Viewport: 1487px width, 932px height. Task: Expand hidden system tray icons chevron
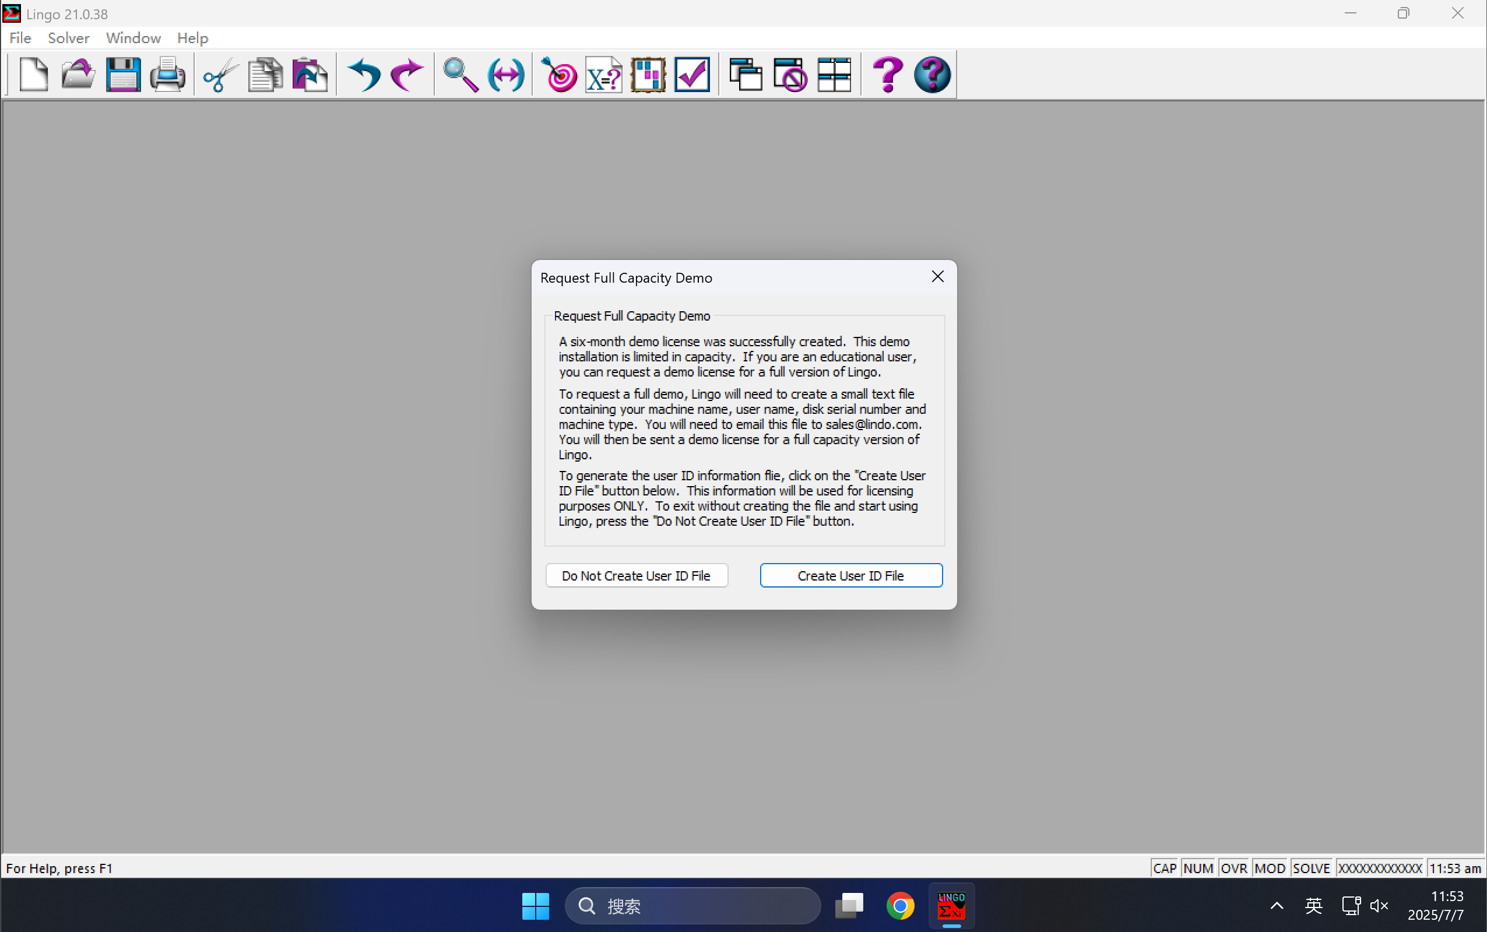1277,906
